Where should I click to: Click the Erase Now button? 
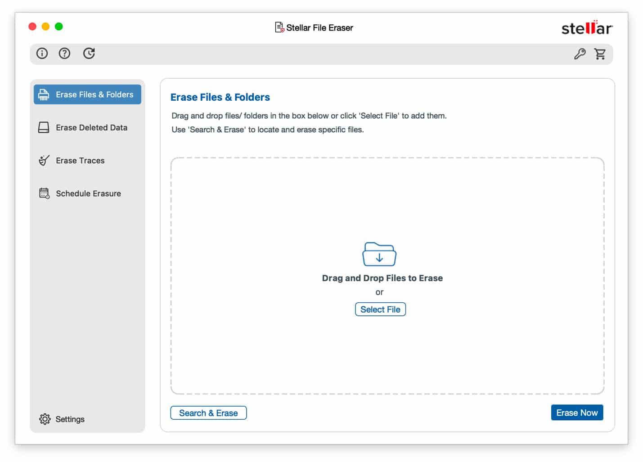coord(577,413)
